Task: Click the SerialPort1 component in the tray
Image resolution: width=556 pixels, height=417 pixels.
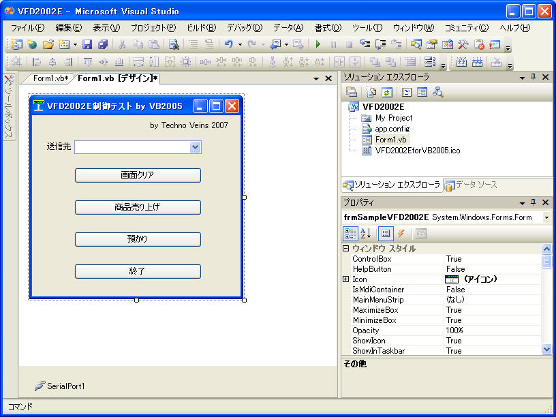Action: (x=59, y=386)
